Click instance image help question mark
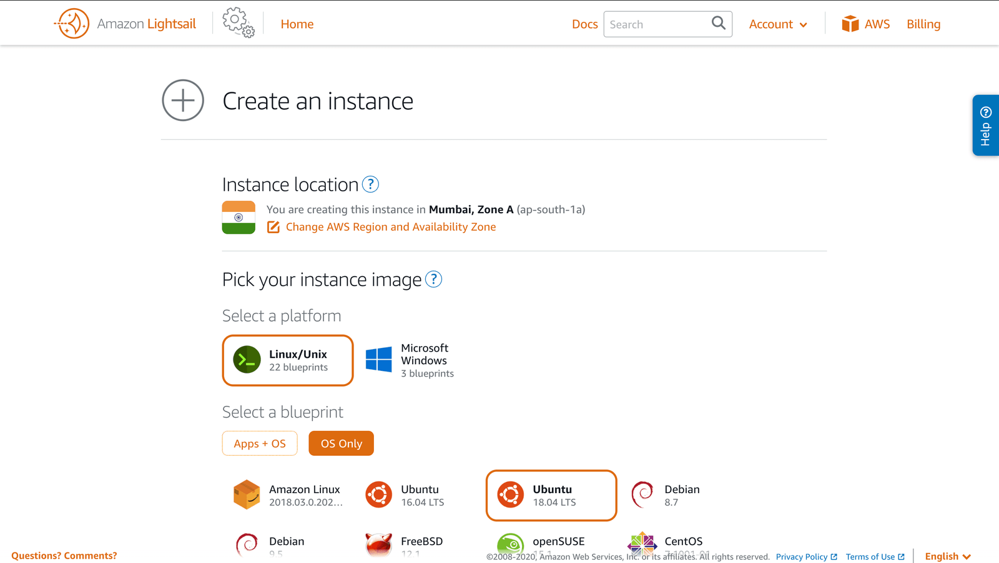Viewport: 999px width, 563px height. pos(433,279)
